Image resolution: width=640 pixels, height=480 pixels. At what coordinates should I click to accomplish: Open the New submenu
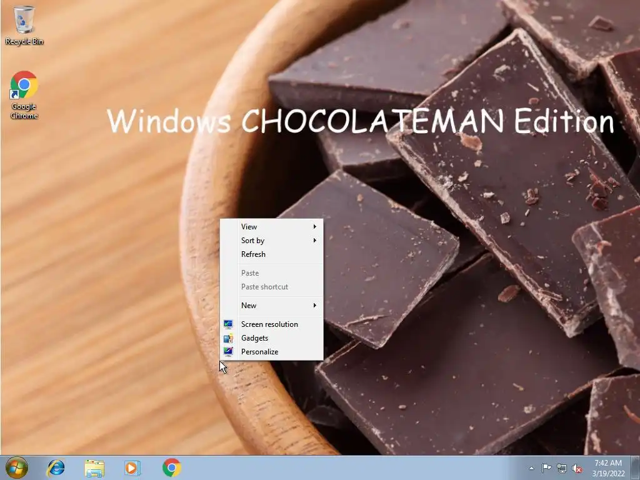[x=271, y=305]
